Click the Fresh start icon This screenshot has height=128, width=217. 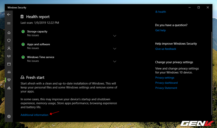[x=22, y=77]
